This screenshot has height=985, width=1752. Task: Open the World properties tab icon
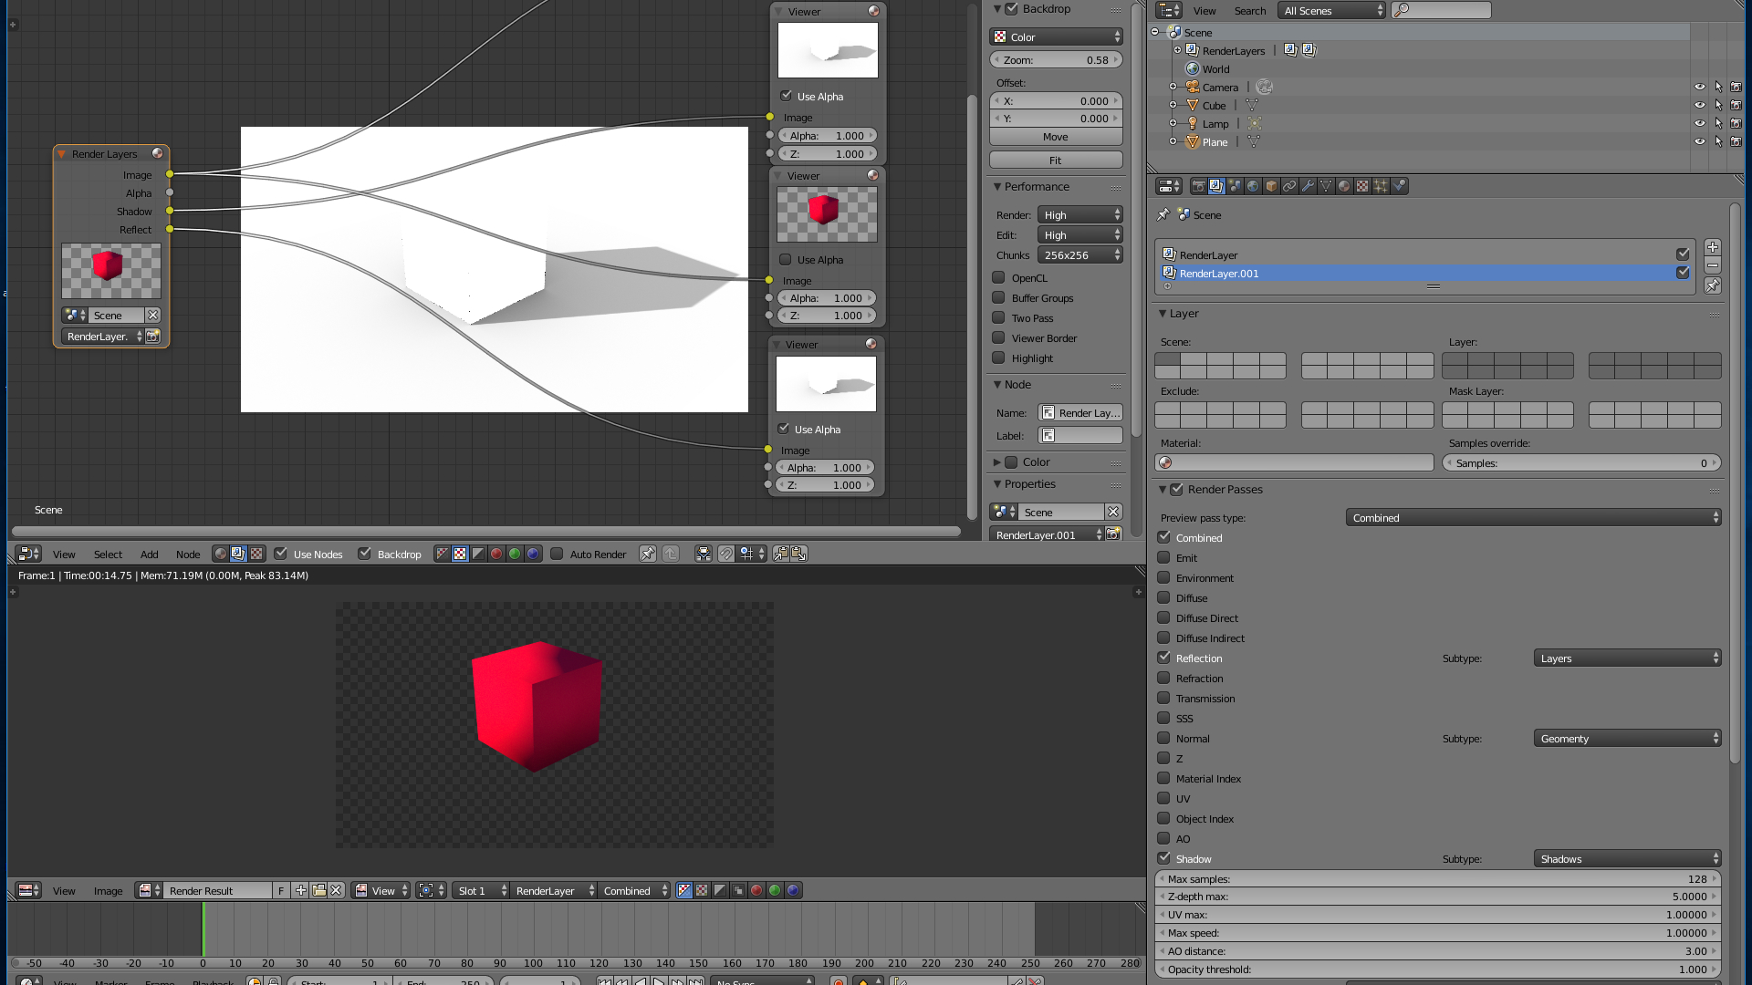point(1253,186)
